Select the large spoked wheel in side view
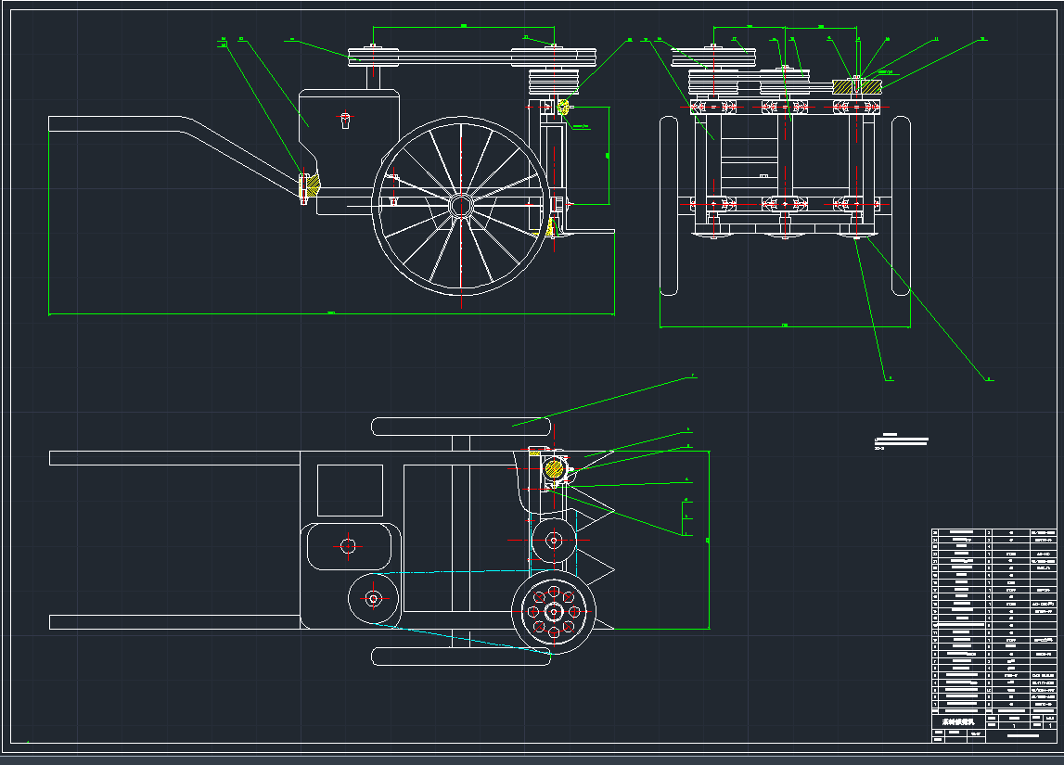Viewport: 1064px width, 765px height. point(461,206)
